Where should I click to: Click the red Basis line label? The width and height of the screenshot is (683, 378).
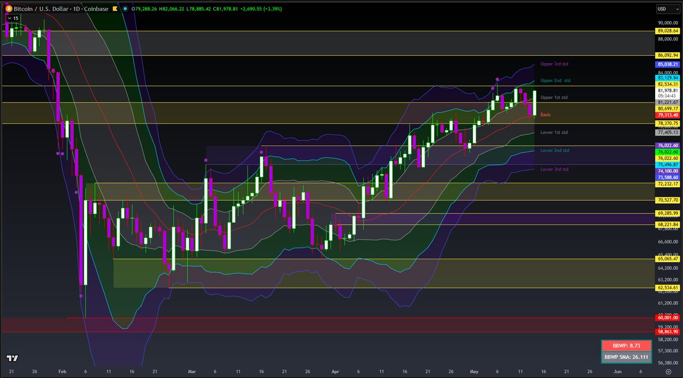545,114
